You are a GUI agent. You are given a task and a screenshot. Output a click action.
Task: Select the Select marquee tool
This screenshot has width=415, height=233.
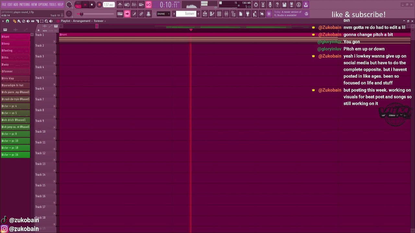click(41, 21)
